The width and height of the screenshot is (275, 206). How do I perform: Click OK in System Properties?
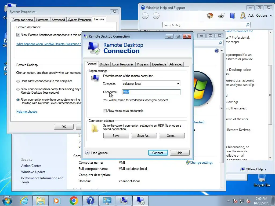[64, 127]
